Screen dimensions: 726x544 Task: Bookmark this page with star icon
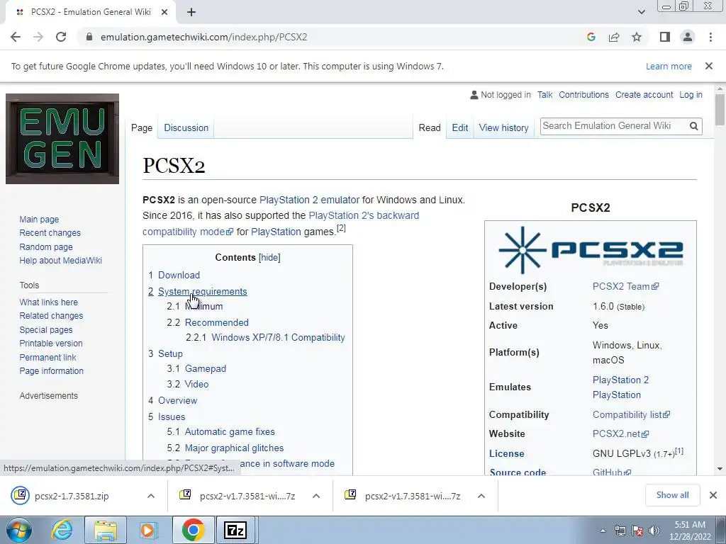(x=637, y=37)
